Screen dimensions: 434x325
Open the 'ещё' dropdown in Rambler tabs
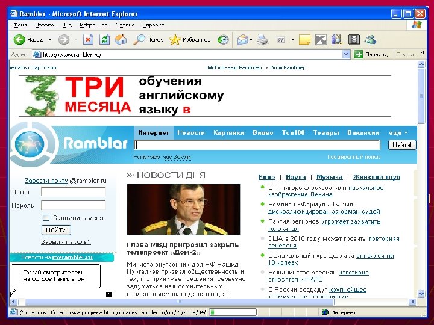[398, 132]
